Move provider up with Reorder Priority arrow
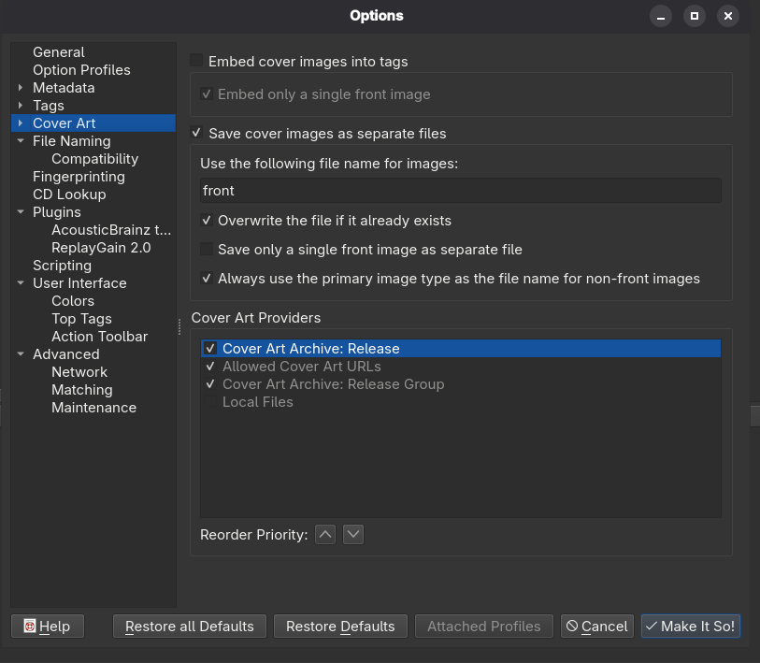Viewport: 760px width, 663px height. click(324, 534)
